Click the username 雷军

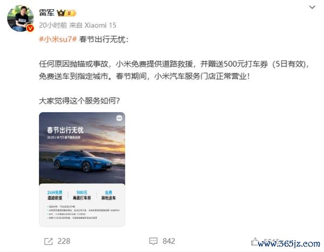tap(46, 13)
